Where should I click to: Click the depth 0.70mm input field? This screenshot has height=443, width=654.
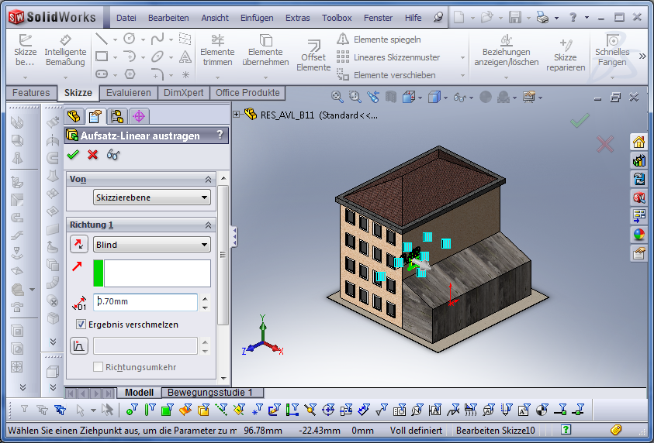[146, 302]
